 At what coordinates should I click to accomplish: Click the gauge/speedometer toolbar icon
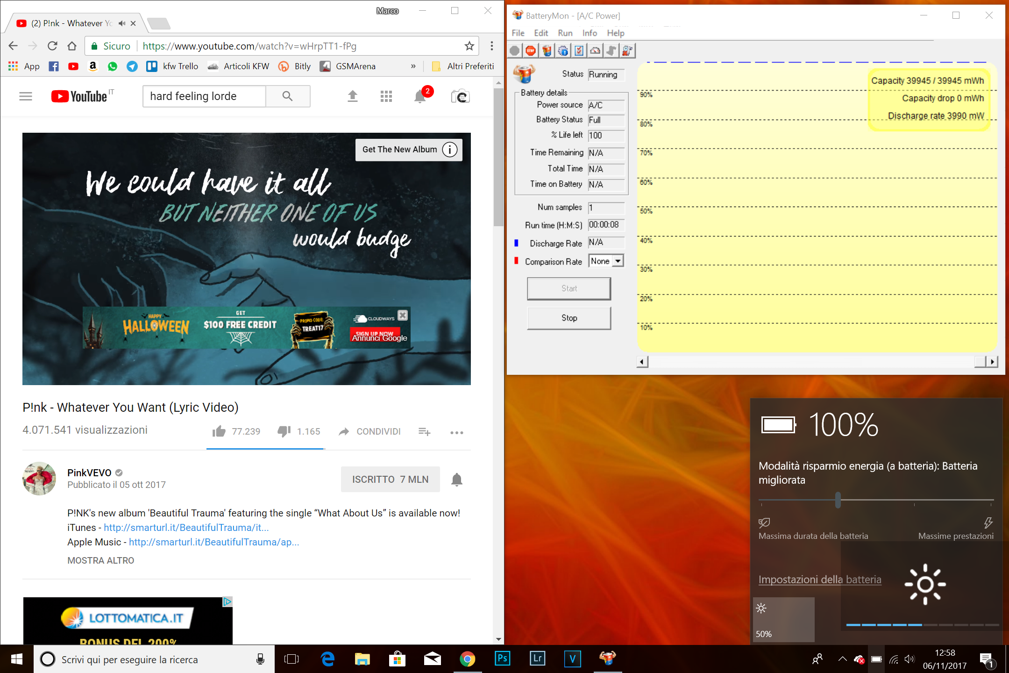pyautogui.click(x=595, y=50)
